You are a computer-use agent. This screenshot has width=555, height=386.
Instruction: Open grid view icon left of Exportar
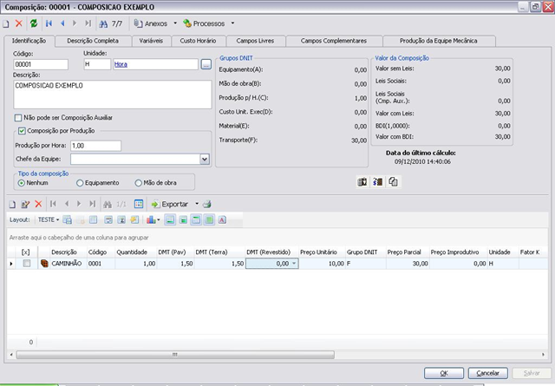[139, 204]
